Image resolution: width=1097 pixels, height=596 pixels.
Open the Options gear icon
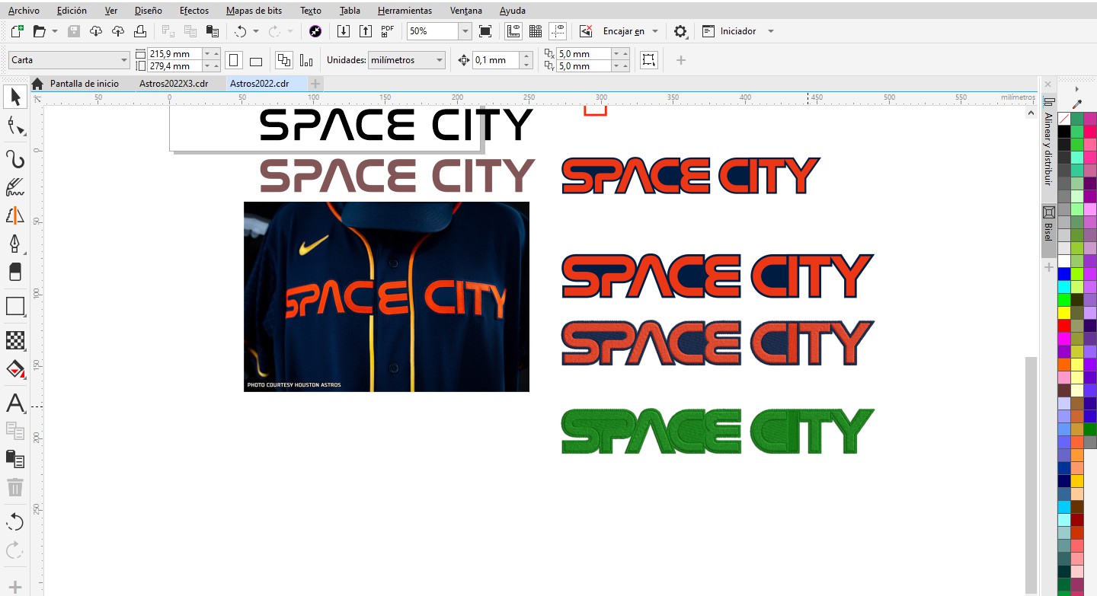tap(680, 31)
